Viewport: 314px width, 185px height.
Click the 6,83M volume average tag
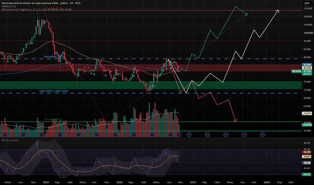(x=307, y=113)
